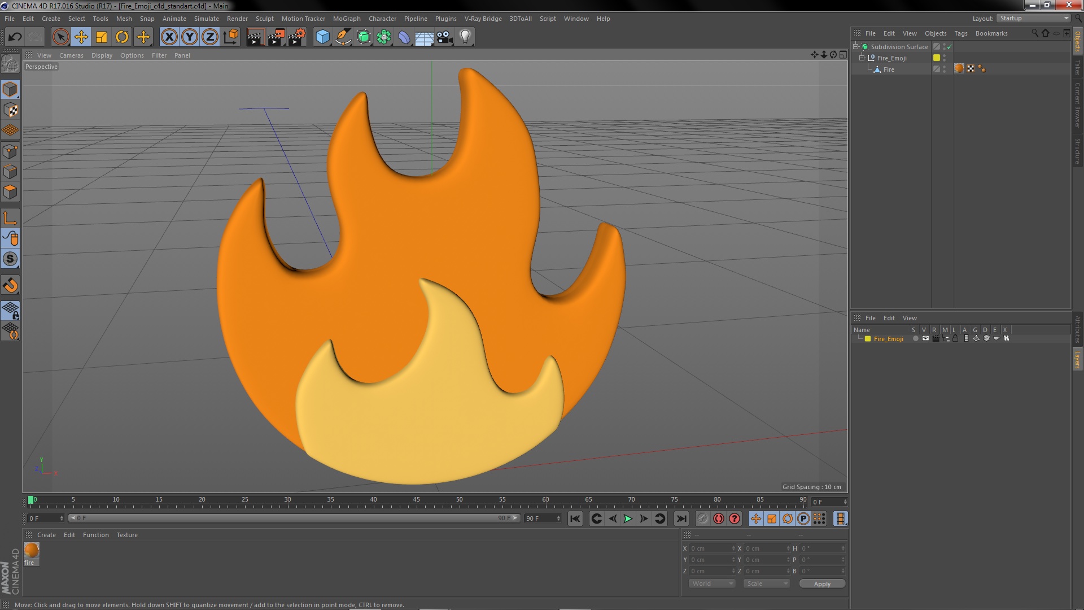This screenshot has height=610, width=1084.
Task: Toggle Parameter keyframe recording P icon
Action: tap(803, 518)
